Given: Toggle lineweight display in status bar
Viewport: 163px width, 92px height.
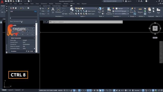Looking at the screenshot, I should [x=94, y=90].
